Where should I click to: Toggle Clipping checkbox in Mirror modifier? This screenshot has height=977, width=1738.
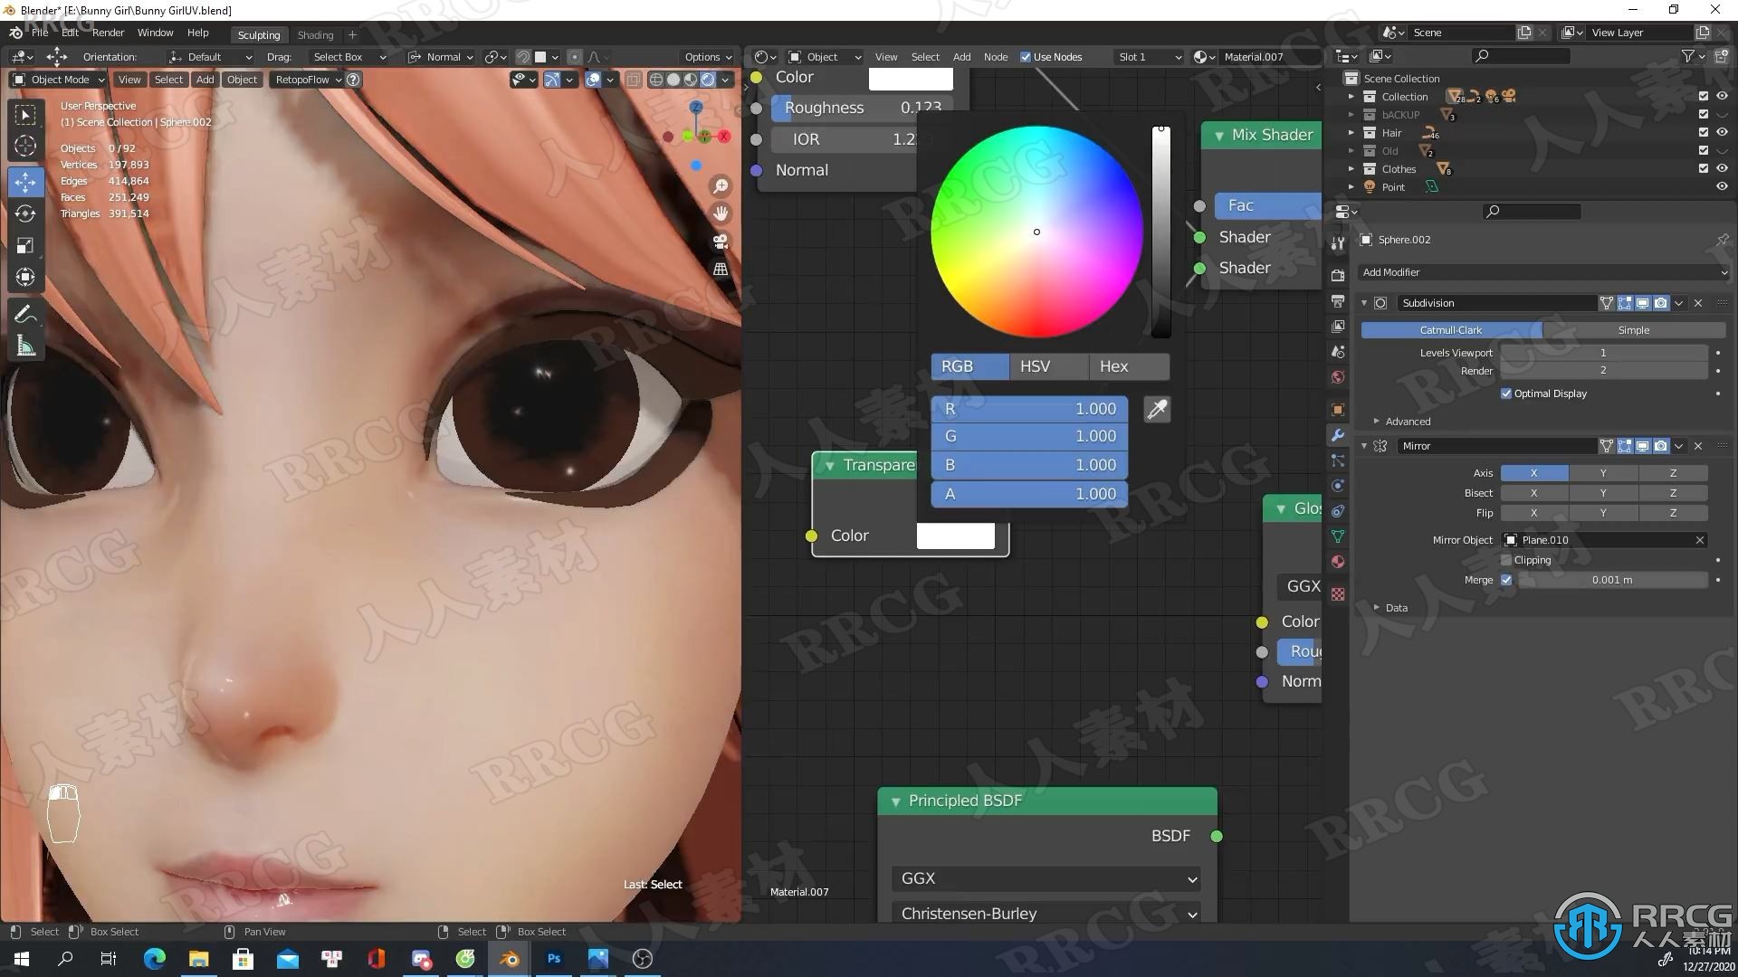point(1505,559)
